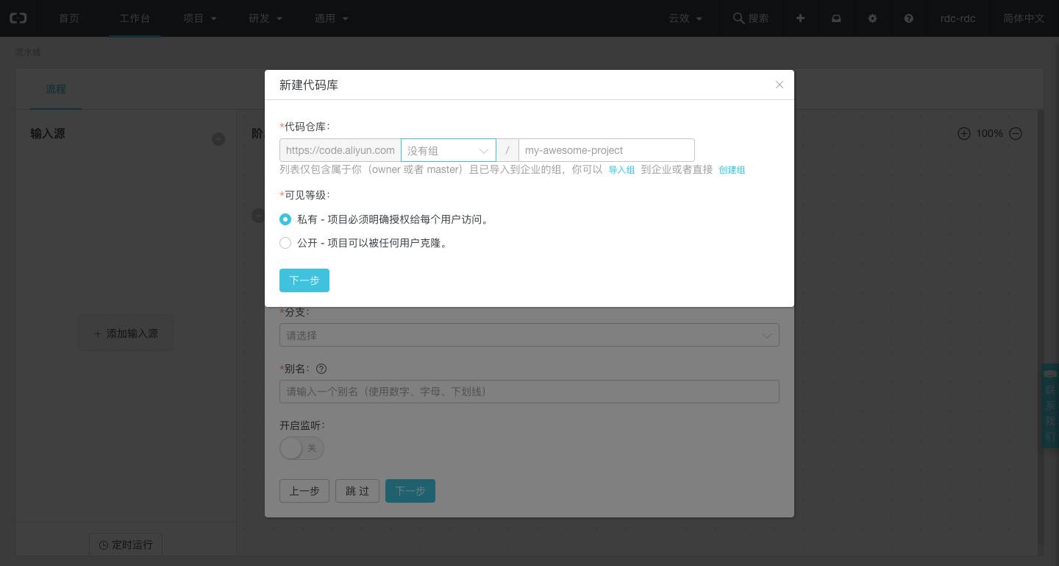Image resolution: width=1059 pixels, height=566 pixels.
Task: Open the inbox notifications icon
Action: tap(836, 18)
